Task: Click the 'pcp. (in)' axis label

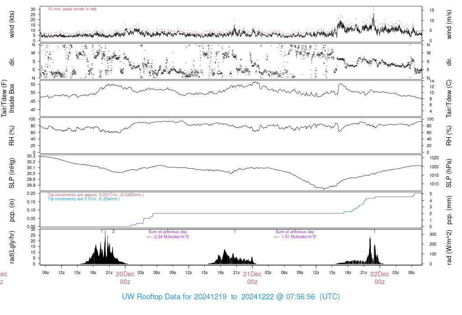Action: pos(12,210)
